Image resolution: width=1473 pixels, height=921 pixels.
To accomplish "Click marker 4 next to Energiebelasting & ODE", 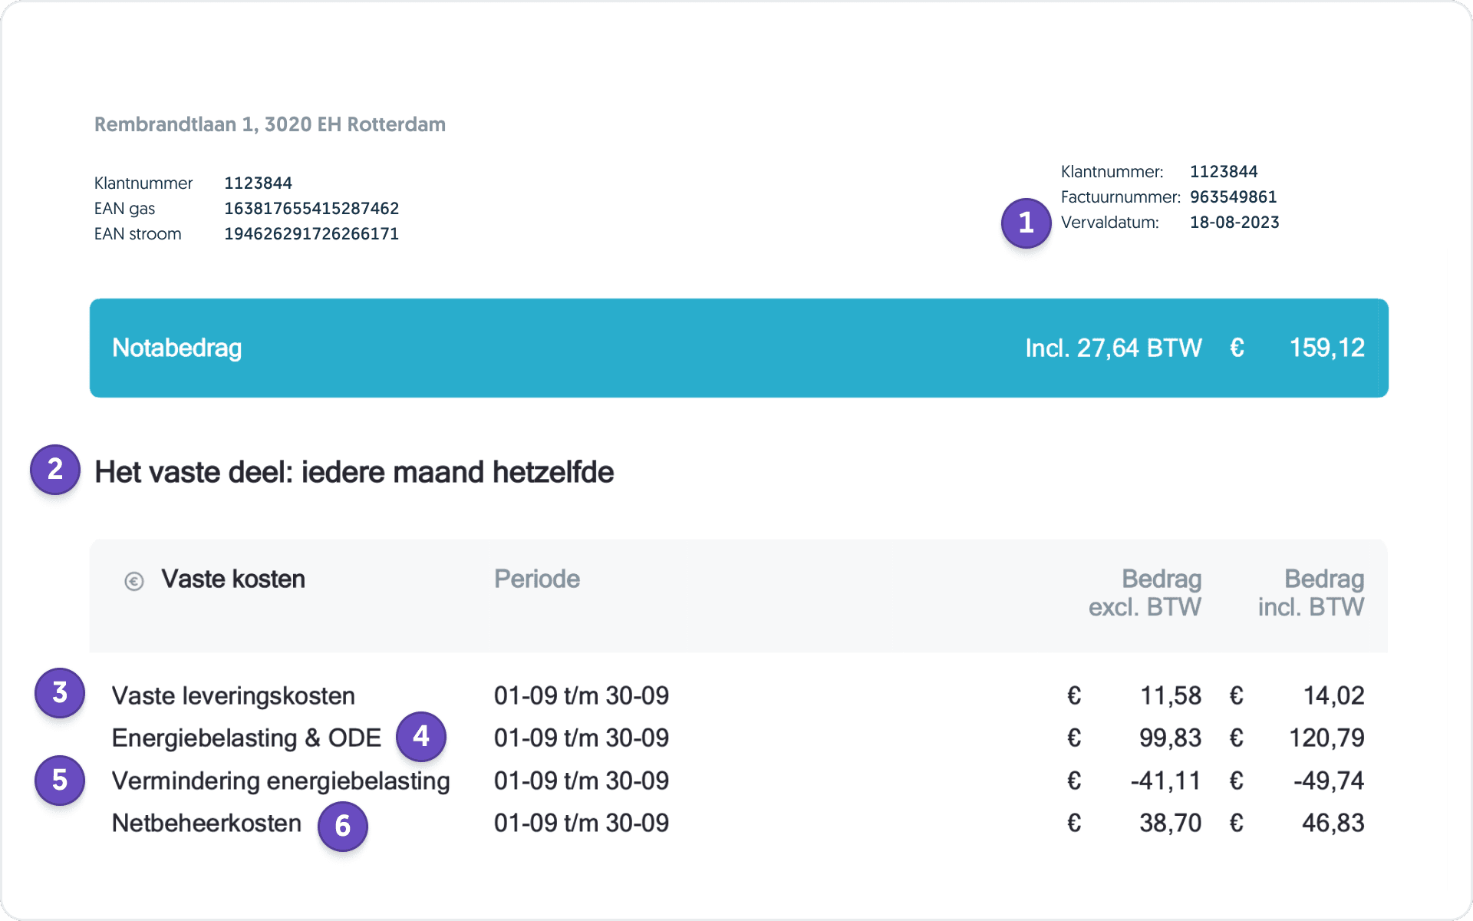I will (421, 737).
